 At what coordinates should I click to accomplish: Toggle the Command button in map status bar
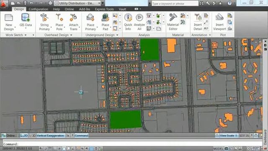tap(81, 135)
